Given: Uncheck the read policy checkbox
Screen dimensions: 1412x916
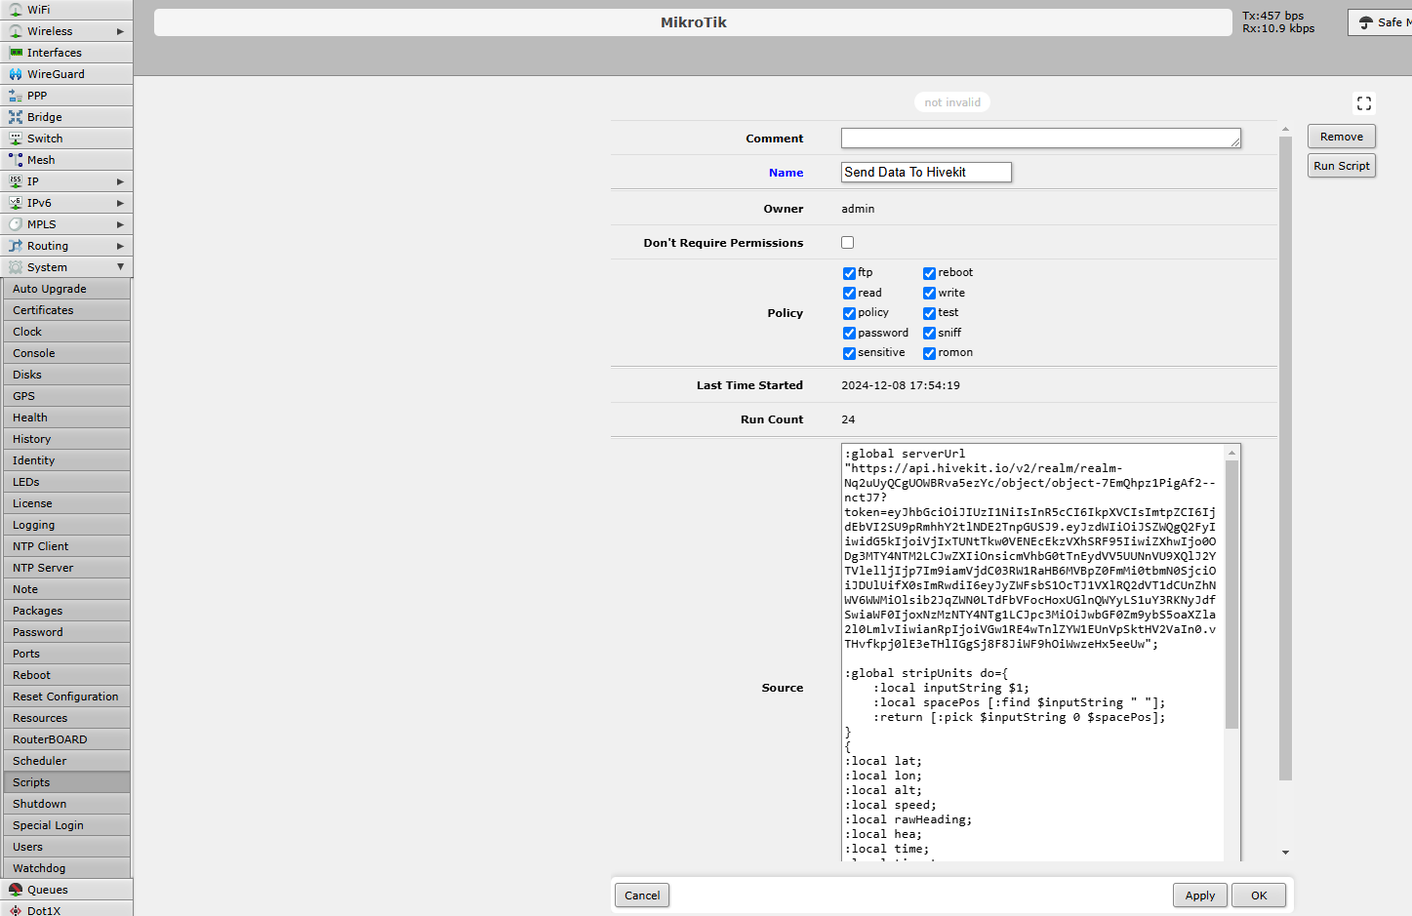Looking at the screenshot, I should [849, 293].
